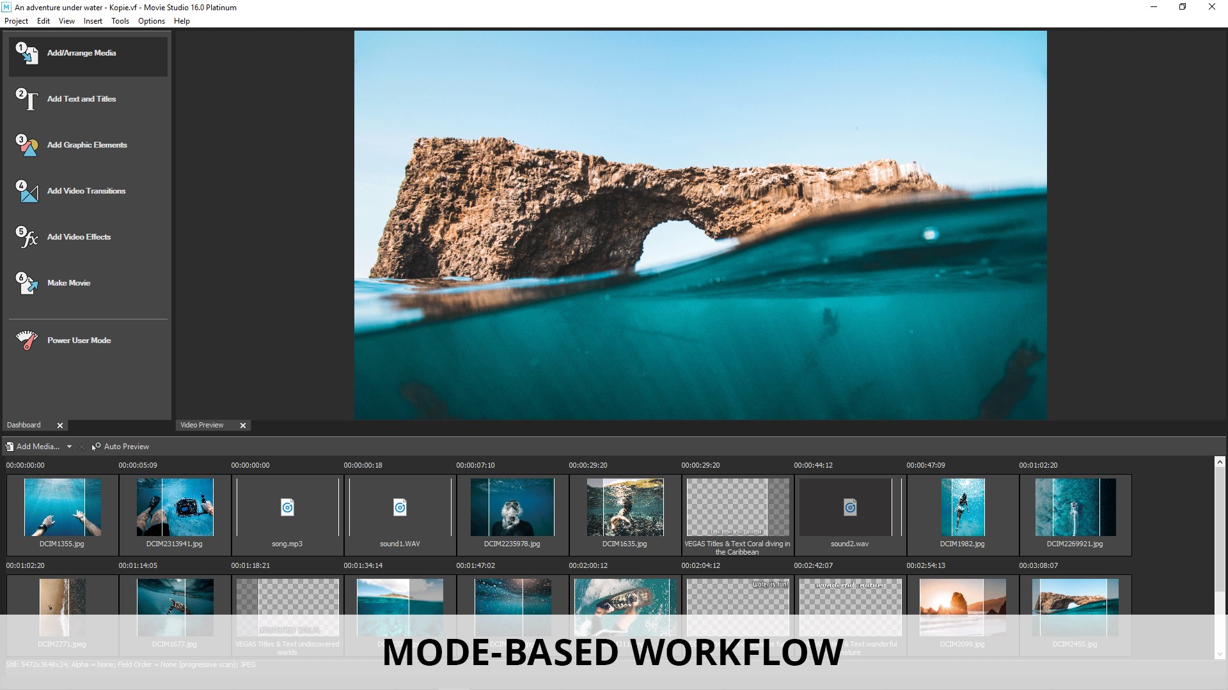Switch to Add Video Transitions mode

click(x=86, y=192)
